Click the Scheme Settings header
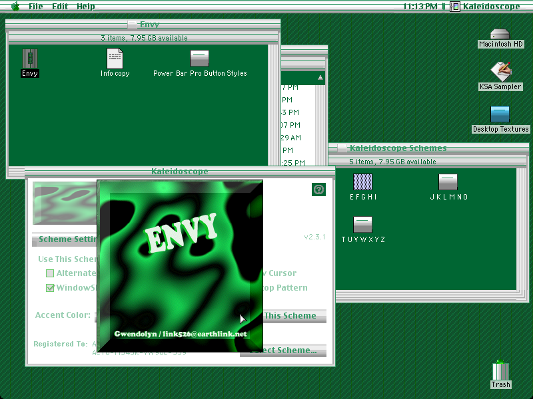The width and height of the screenshot is (533, 399). click(x=65, y=239)
